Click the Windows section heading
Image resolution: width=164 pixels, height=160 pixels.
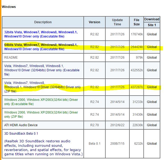coord(9,7)
